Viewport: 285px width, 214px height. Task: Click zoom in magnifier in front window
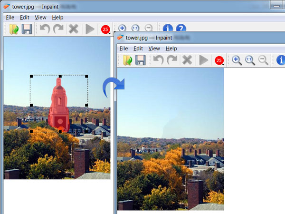click(237, 60)
